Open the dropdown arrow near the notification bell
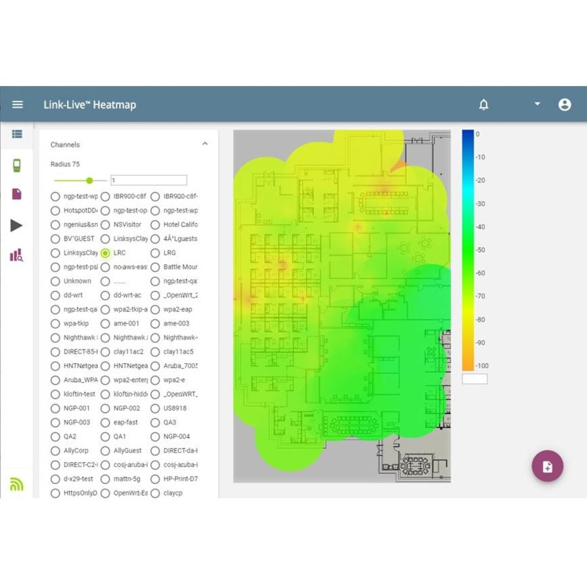The image size is (587, 587). (x=537, y=104)
